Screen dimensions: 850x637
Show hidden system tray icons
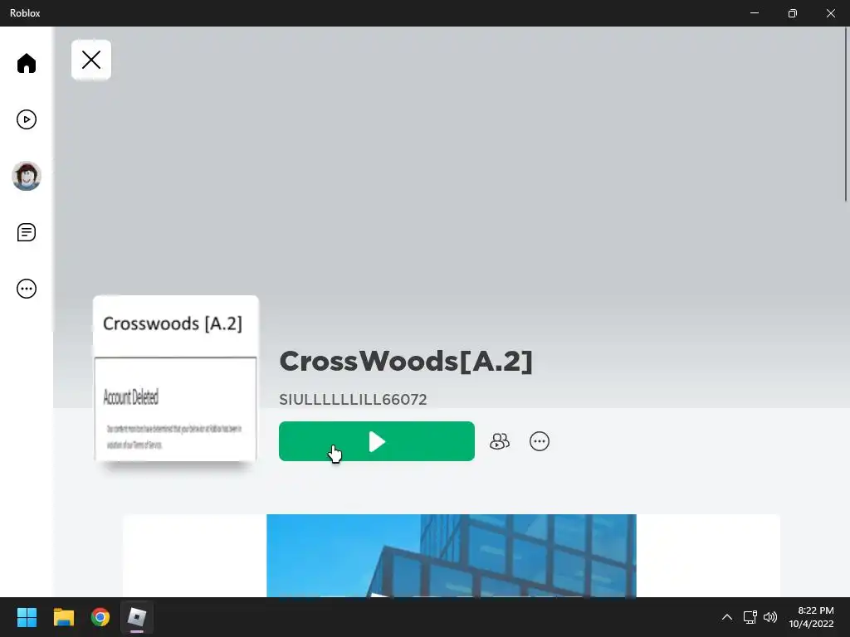pos(727,617)
